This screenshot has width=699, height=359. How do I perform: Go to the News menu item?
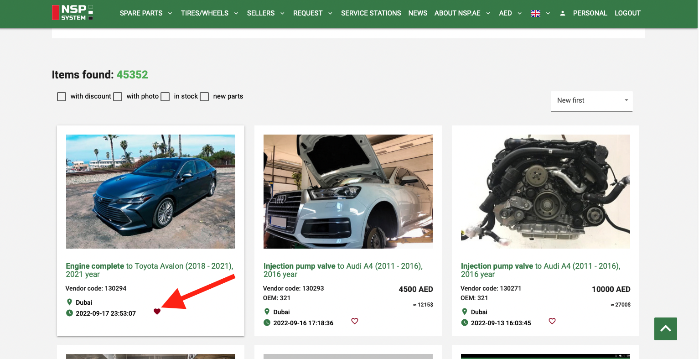[418, 13]
